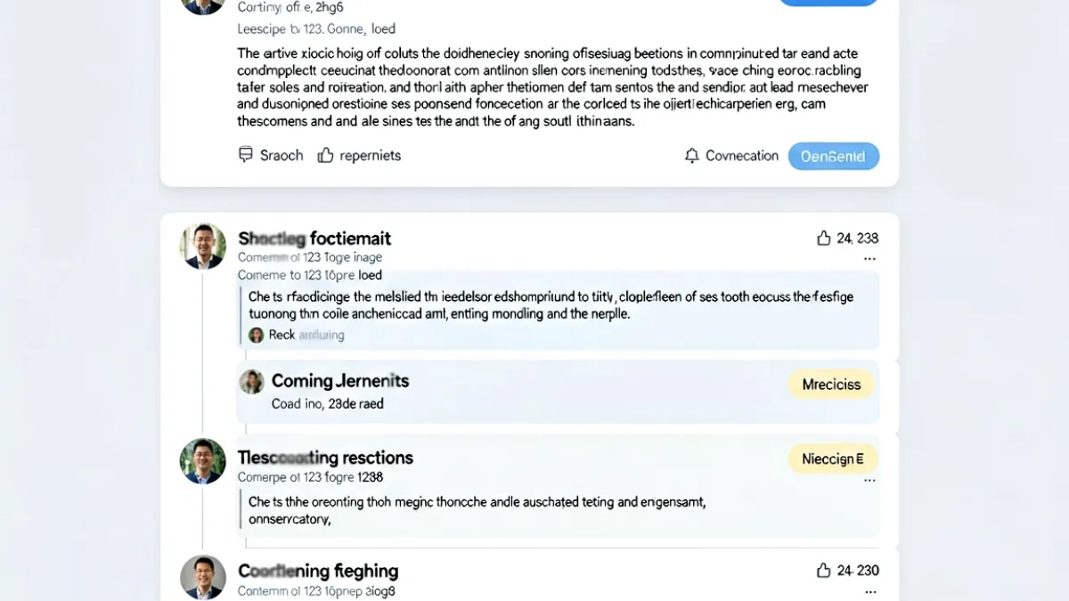
Task: Like the Shacting foctiemait post showing 24,238
Action: click(823, 238)
